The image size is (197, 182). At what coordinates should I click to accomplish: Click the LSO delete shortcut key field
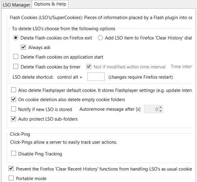click(96, 77)
